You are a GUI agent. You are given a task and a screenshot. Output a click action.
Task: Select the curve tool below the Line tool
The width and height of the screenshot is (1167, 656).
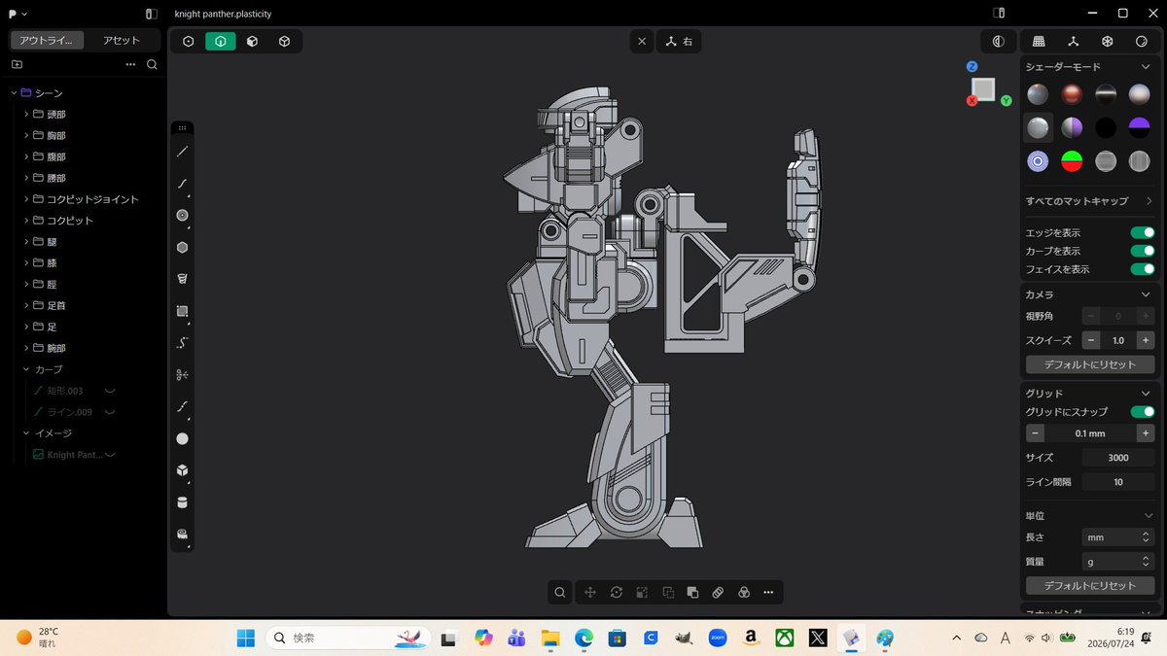click(182, 184)
